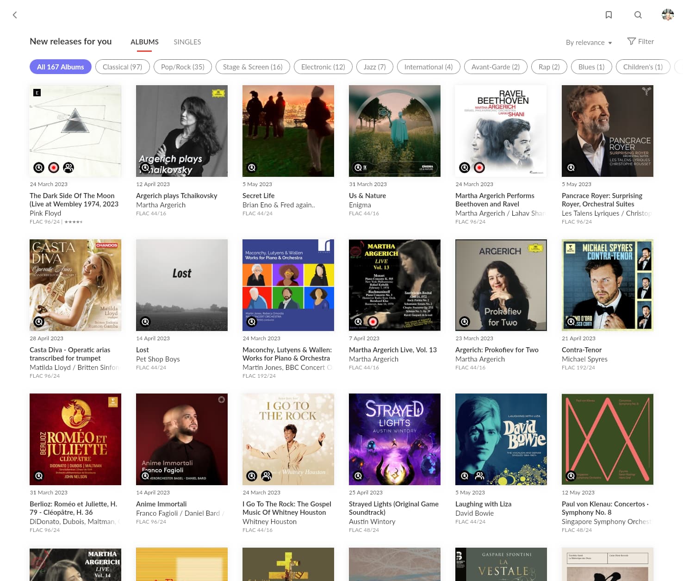This screenshot has height=581, width=683.
Task: Click Hi-Res badge on Secret Life cover
Action: [x=252, y=168]
